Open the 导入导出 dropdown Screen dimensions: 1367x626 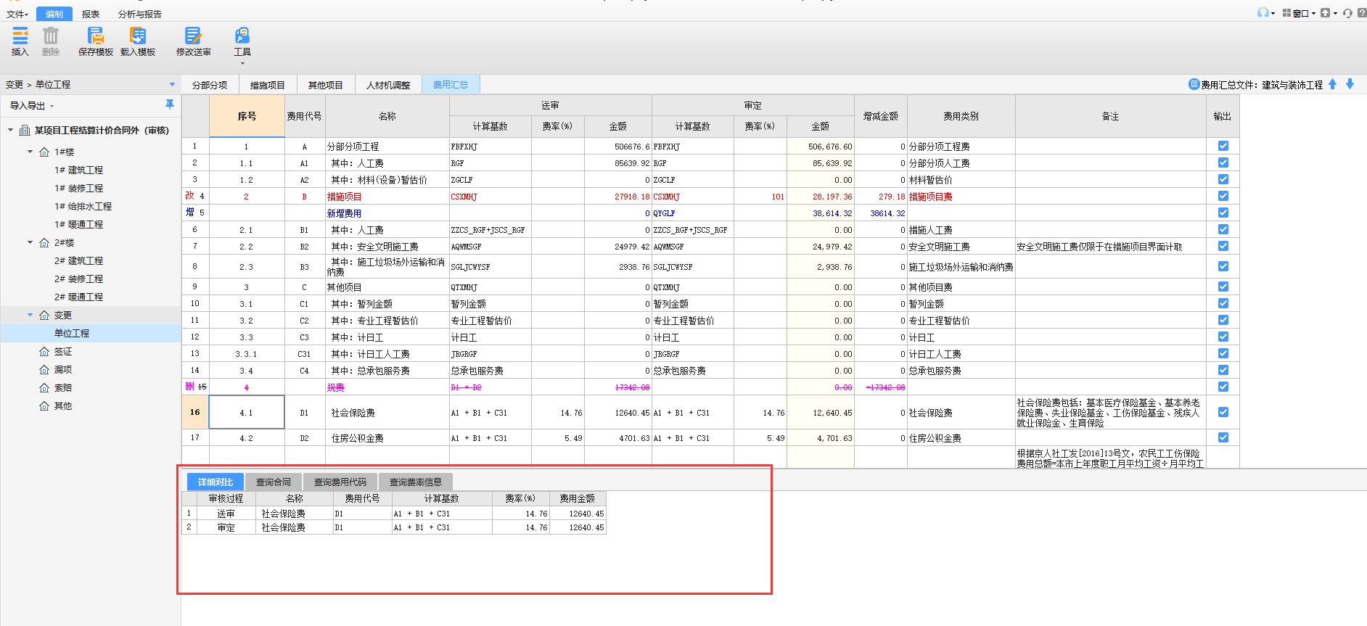tap(32, 106)
